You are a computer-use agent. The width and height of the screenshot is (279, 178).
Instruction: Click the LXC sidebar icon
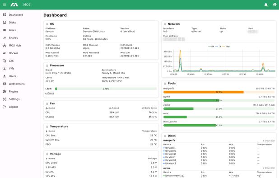click(5, 61)
